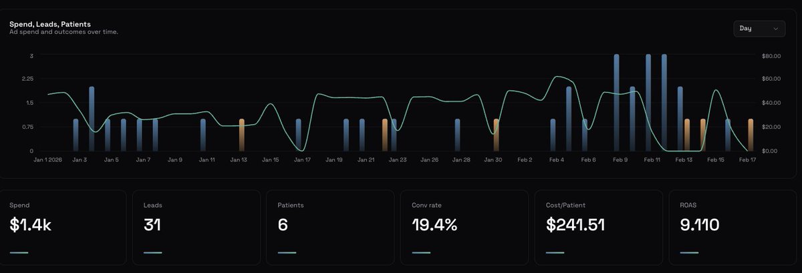Click the 'Jan 3' x-axis label

pos(80,160)
